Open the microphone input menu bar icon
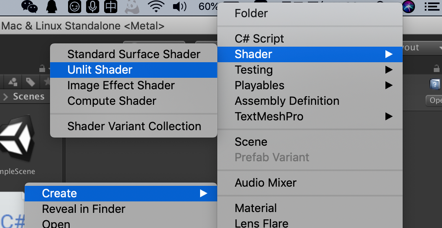 tap(93, 7)
